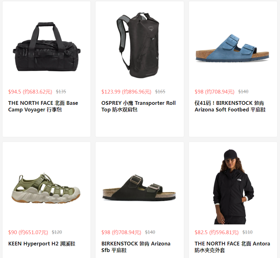Open the blue Birkenstock sandal image
Viewport: 280px width, 258px height.
coord(232,48)
